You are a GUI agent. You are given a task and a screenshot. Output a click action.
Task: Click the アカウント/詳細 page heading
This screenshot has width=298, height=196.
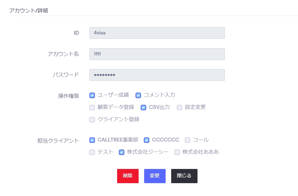pyautogui.click(x=29, y=10)
